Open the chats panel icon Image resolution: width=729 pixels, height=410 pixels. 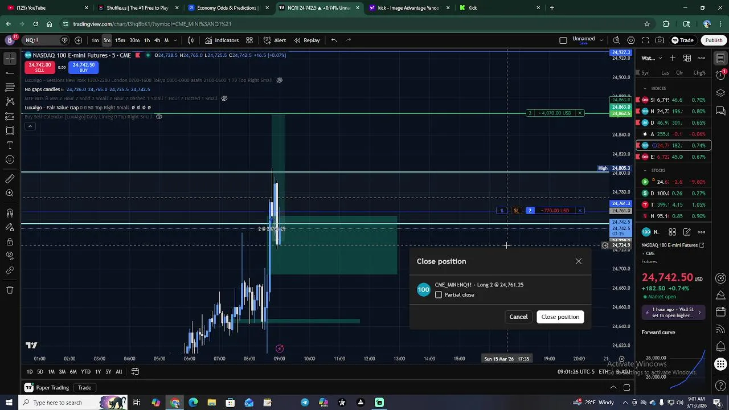pos(720,110)
